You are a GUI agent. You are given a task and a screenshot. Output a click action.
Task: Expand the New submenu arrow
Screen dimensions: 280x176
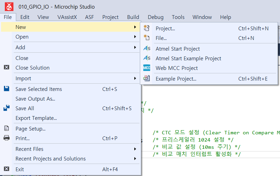tap(135, 27)
